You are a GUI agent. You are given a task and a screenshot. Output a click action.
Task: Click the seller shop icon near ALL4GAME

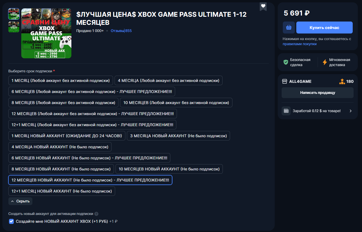pyautogui.click(x=285, y=81)
